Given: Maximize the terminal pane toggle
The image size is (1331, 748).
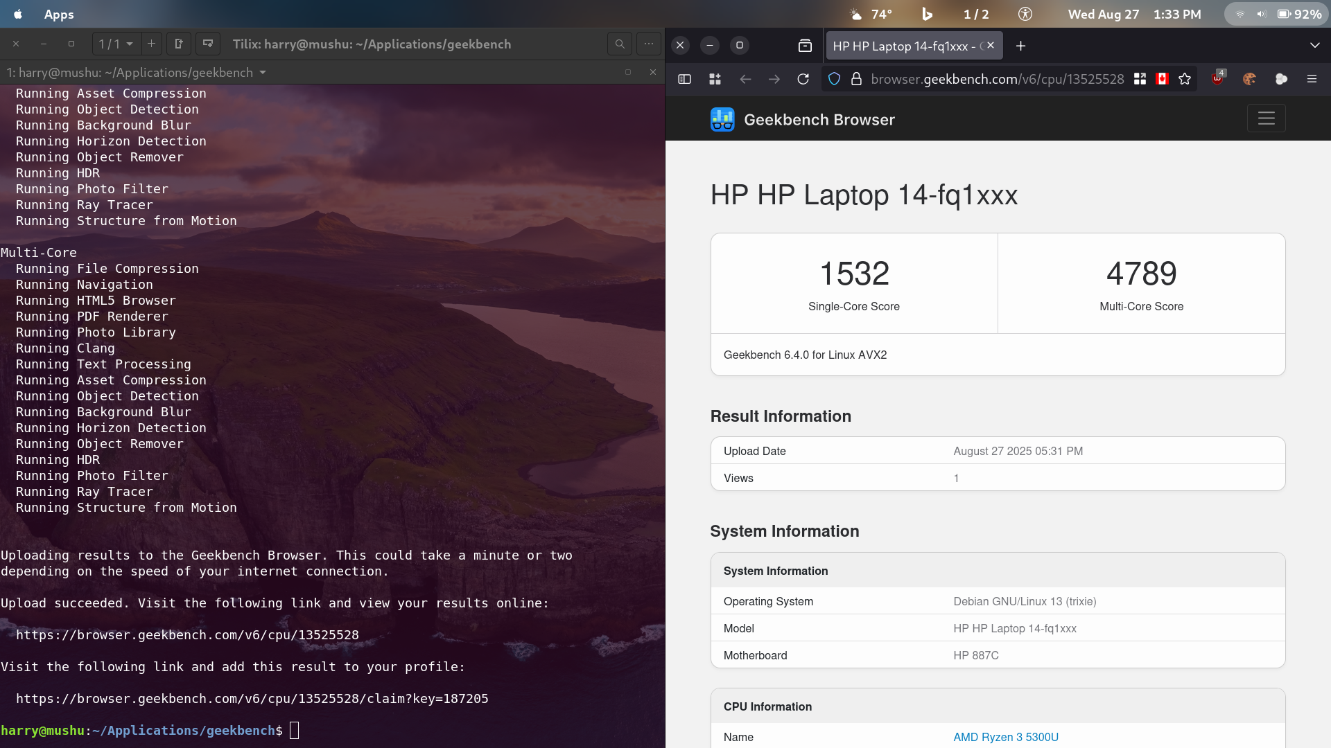Looking at the screenshot, I should tap(628, 72).
